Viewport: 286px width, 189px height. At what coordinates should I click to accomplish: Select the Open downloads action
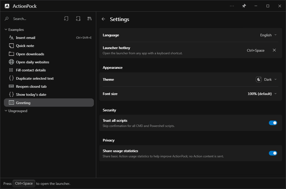[49, 54]
